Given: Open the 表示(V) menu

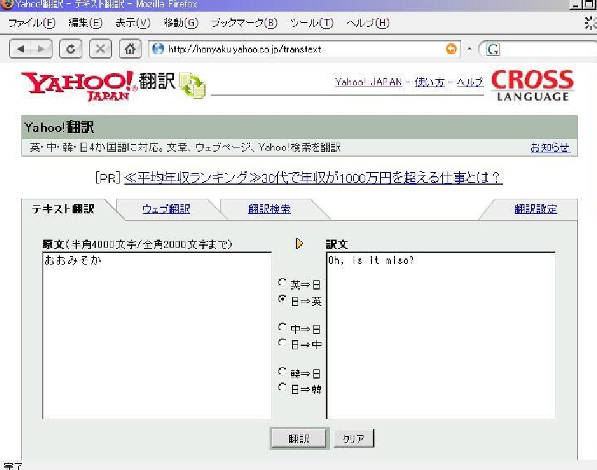Looking at the screenshot, I should click(133, 23).
